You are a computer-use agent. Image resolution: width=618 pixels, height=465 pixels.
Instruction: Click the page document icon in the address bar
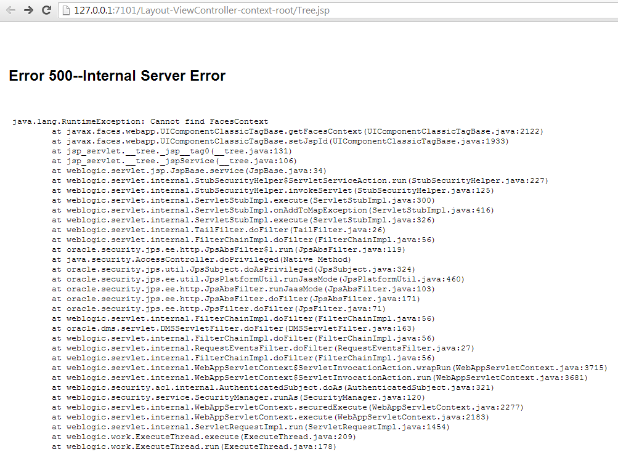tap(66, 10)
